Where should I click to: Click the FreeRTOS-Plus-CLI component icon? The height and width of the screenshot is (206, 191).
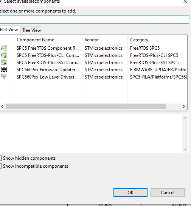[4, 55]
